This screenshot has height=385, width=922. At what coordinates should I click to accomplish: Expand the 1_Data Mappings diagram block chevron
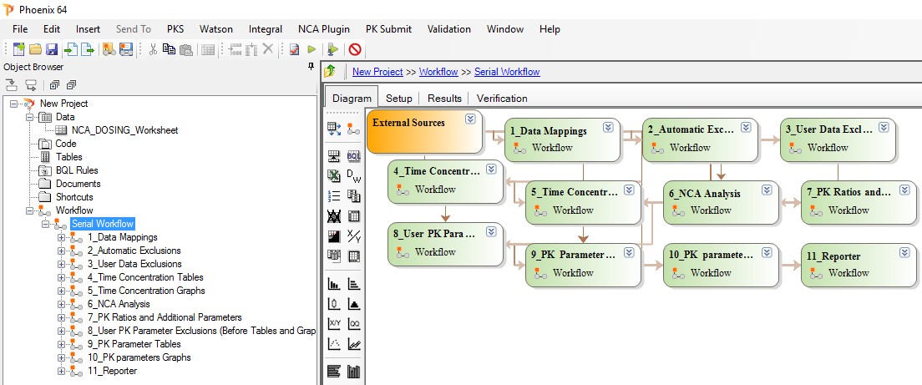pyautogui.click(x=609, y=127)
